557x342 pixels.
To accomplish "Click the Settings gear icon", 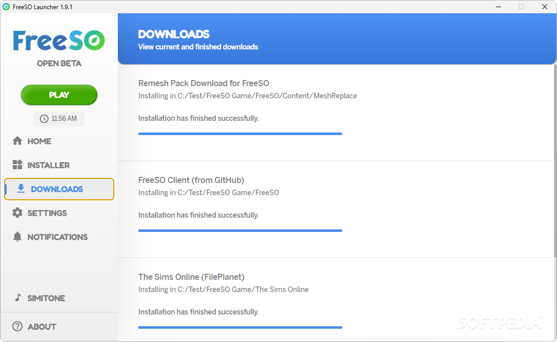I will click(17, 213).
